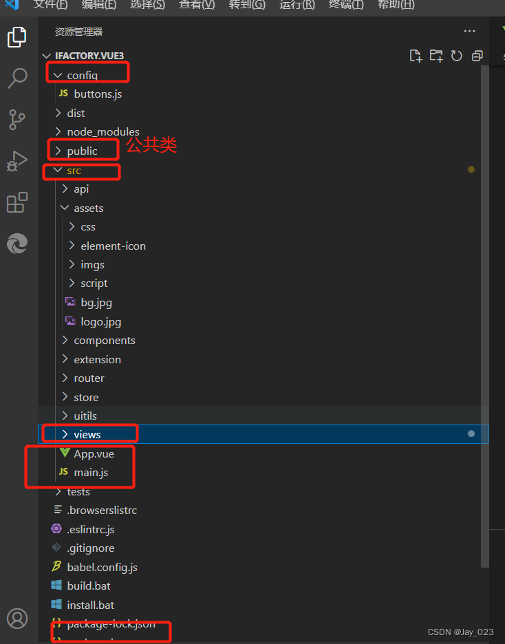
Task: Open the Accounts icon at bottom of activity bar
Action: coord(17,619)
